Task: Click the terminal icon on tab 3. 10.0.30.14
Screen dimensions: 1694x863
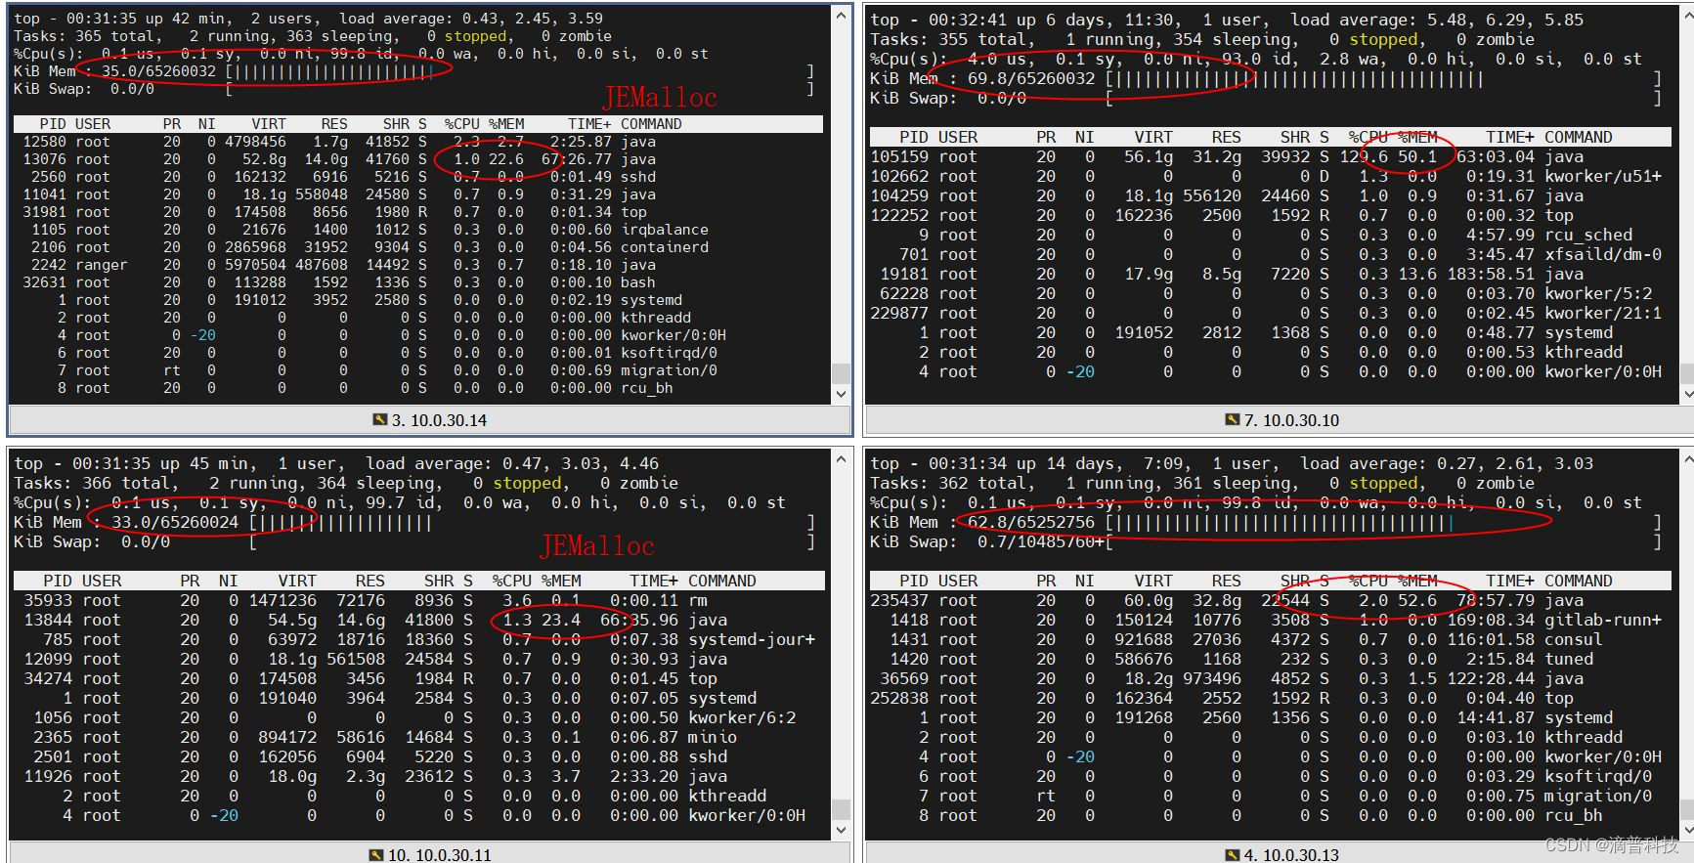Action: tap(380, 420)
